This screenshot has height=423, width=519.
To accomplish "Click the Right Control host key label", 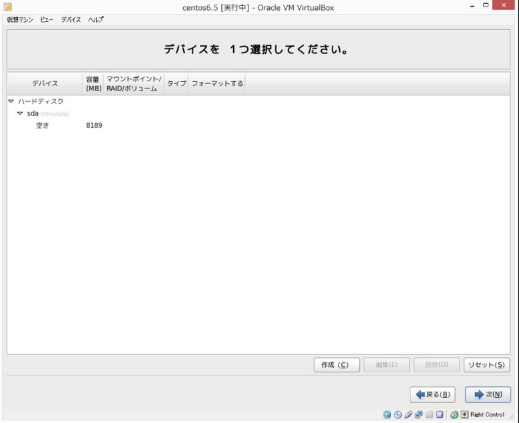I will coord(487,414).
